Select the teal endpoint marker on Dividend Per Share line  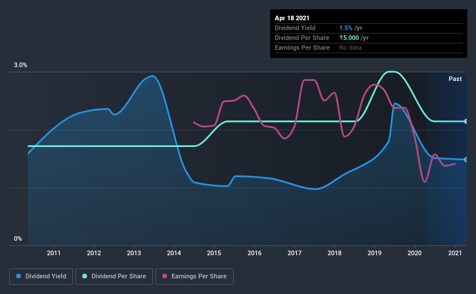coord(466,121)
